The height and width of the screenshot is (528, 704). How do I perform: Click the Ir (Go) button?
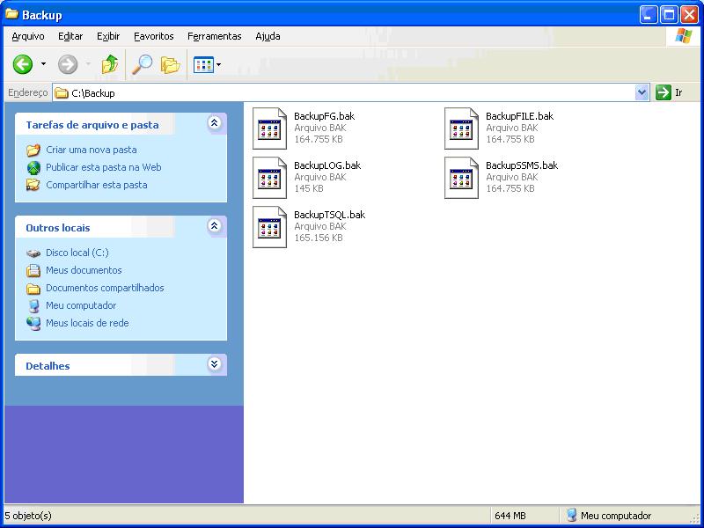click(670, 92)
